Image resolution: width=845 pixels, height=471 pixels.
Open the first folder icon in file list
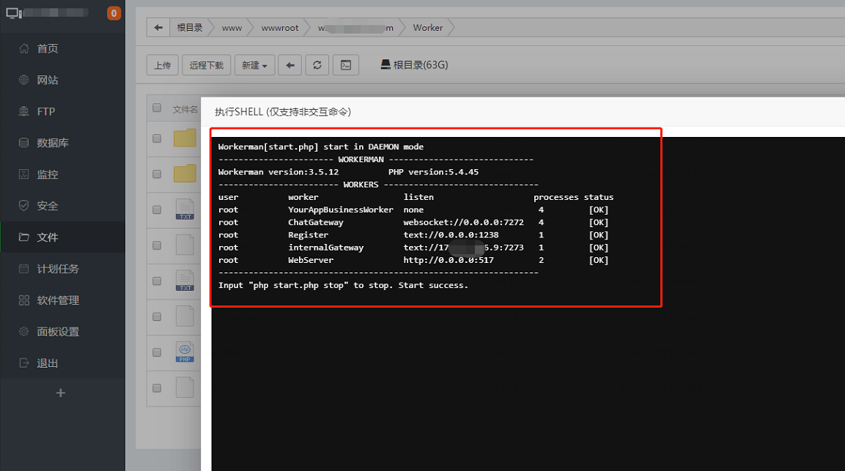tap(185, 138)
